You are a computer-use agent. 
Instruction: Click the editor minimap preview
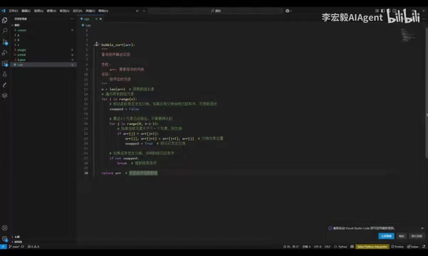point(408,35)
